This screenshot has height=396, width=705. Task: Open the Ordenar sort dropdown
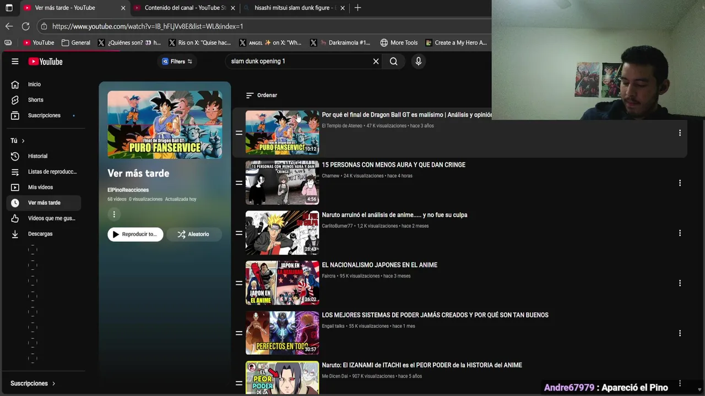pyautogui.click(x=262, y=95)
